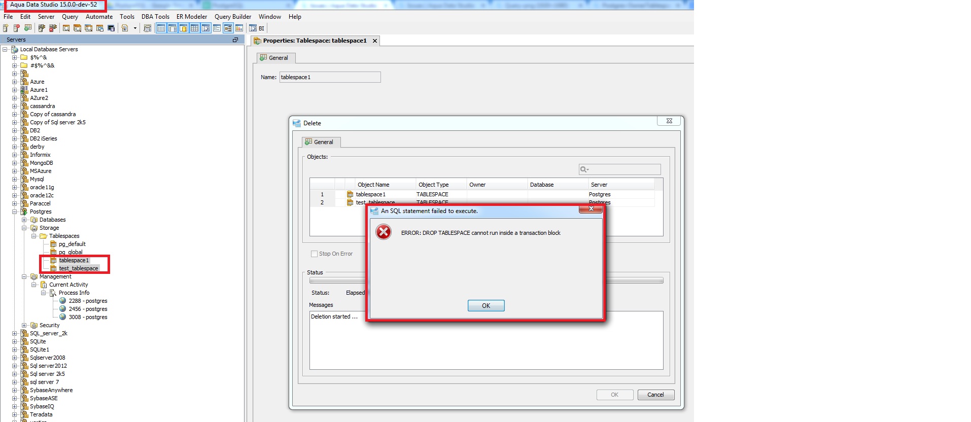Viewport: 971px width, 422px height.
Task: Select pg_default tablespace in tree
Action: tap(72, 244)
